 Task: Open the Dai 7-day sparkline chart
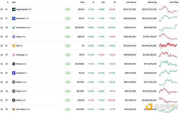[x=168, y=46]
